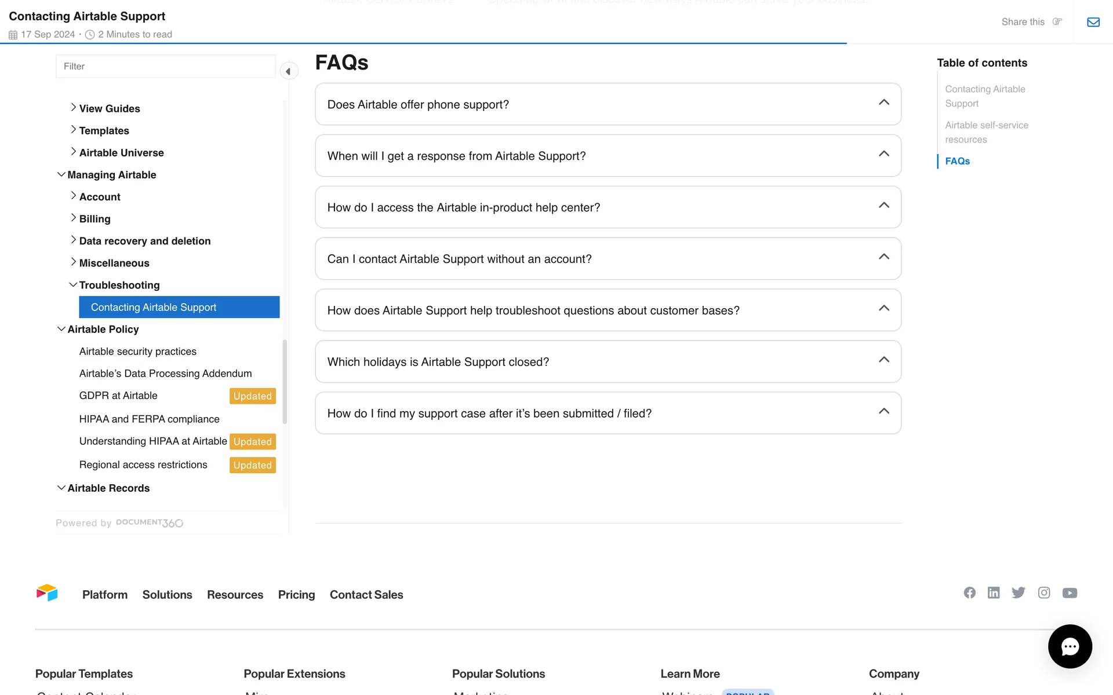Open the GDPR at Airtable article
1113x695 pixels.
coord(118,396)
